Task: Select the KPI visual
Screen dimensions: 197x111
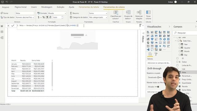Action: click(x=168, y=43)
